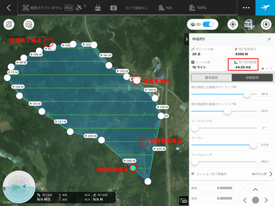Open the GPS satellite signal icon
The height and width of the screenshot is (206, 275).
click(79, 8)
